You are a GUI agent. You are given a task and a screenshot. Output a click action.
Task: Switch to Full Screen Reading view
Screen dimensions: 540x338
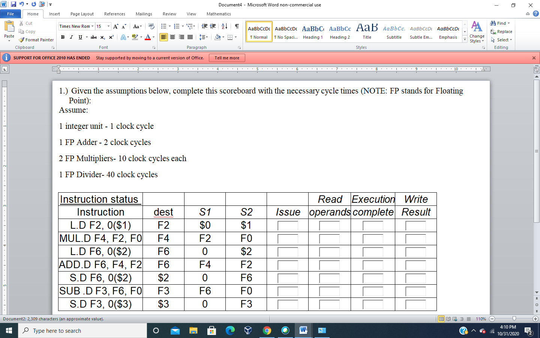click(448, 319)
